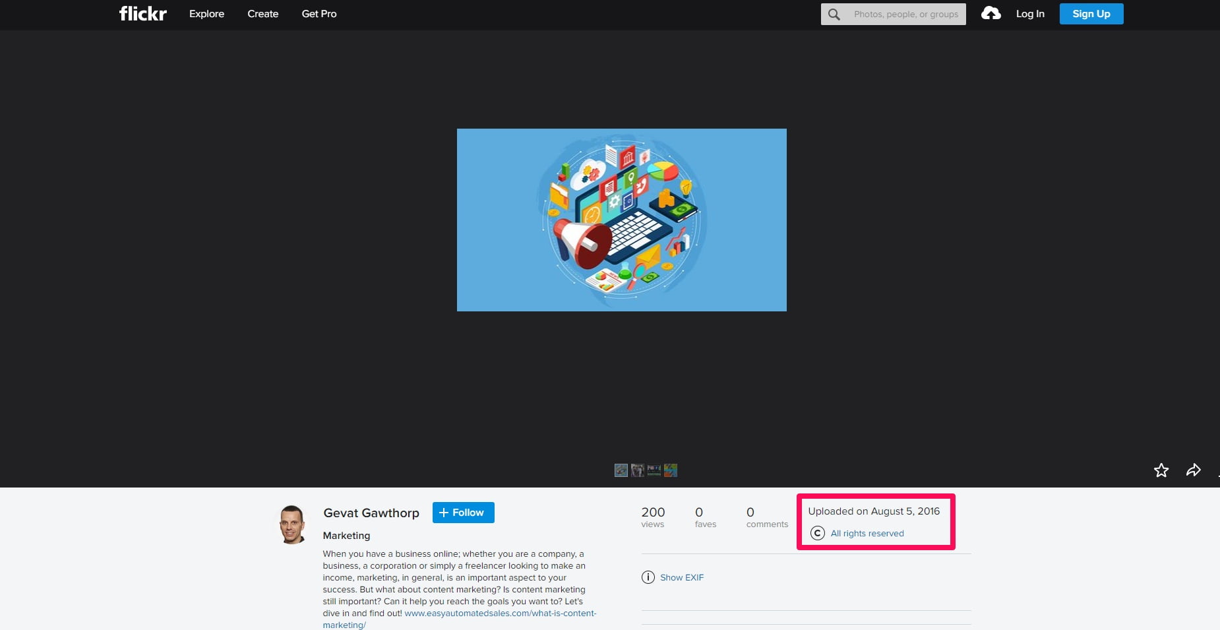Click the 0 comments count
The width and height of the screenshot is (1220, 630).
[x=767, y=517]
